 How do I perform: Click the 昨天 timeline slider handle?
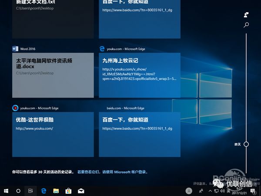tap(246, 144)
